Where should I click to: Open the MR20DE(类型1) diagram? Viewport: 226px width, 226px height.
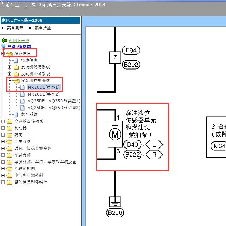(44, 87)
